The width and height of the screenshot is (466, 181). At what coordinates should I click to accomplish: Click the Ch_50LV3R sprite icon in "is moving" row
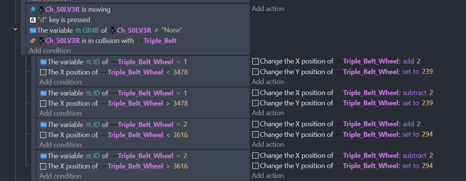[40, 9]
